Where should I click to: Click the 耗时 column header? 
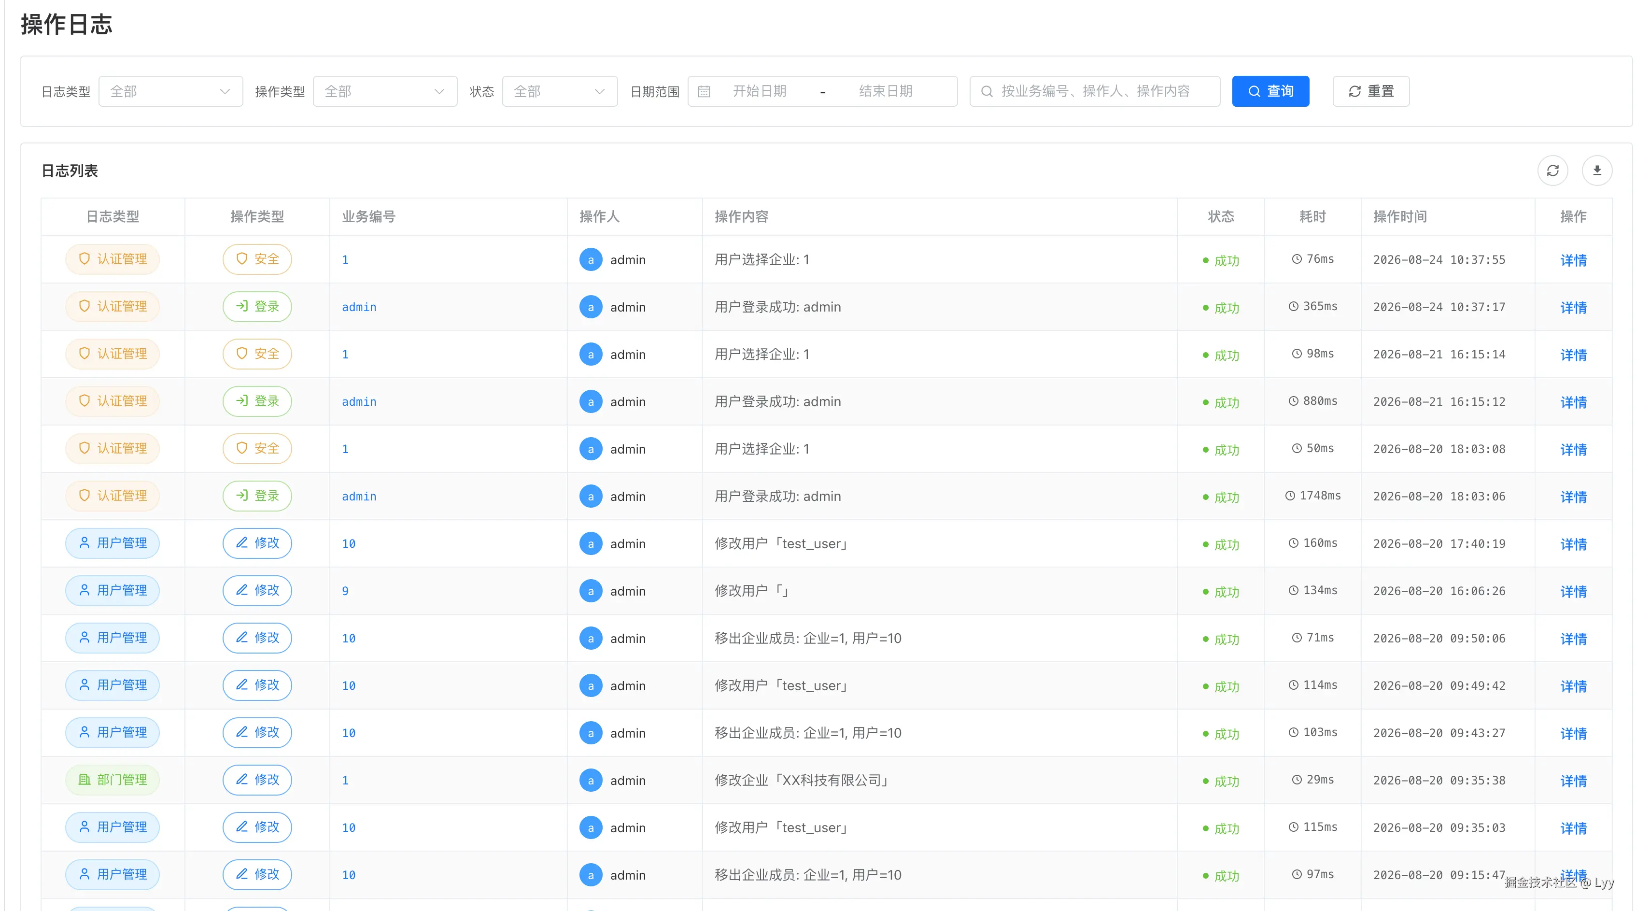[1312, 216]
